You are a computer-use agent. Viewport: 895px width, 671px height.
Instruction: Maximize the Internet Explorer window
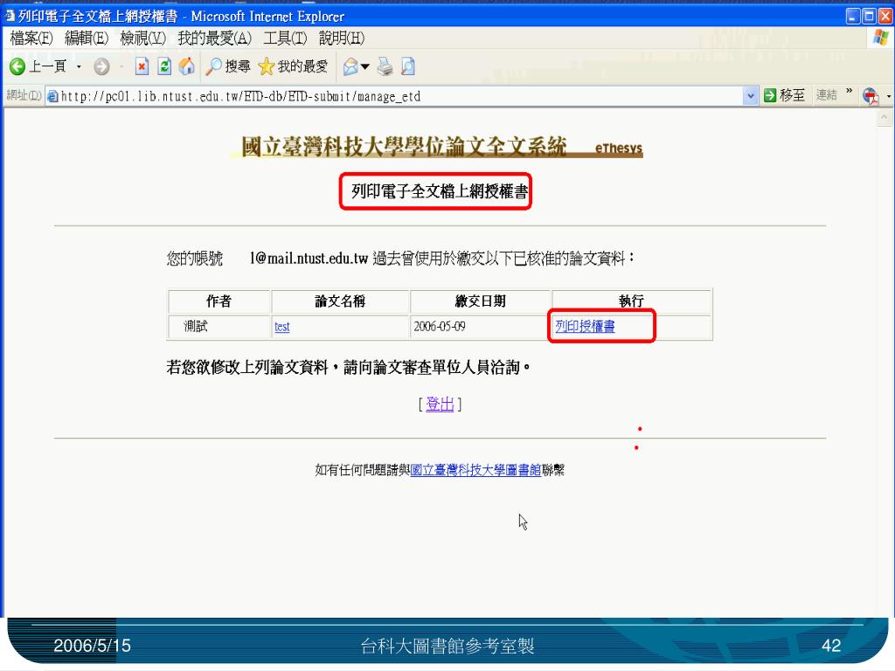coord(870,16)
